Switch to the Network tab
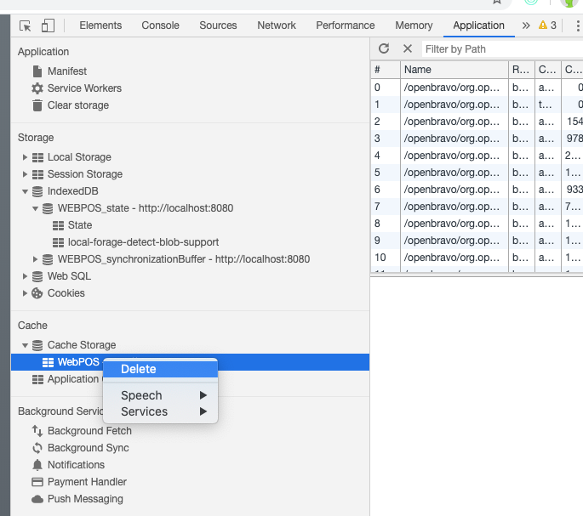This screenshot has width=583, height=516. coord(277,26)
